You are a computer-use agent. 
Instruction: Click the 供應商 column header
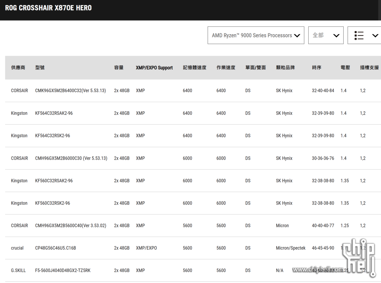click(x=18, y=67)
